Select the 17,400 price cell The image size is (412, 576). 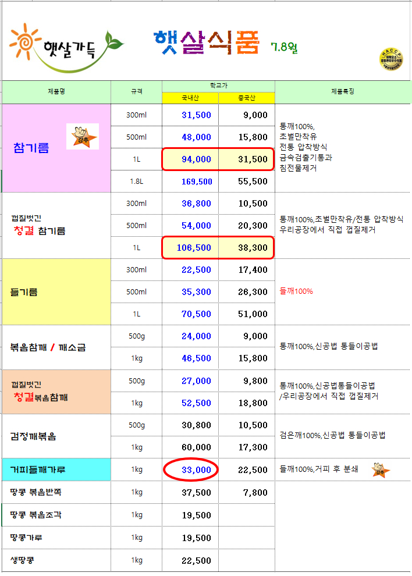click(247, 270)
